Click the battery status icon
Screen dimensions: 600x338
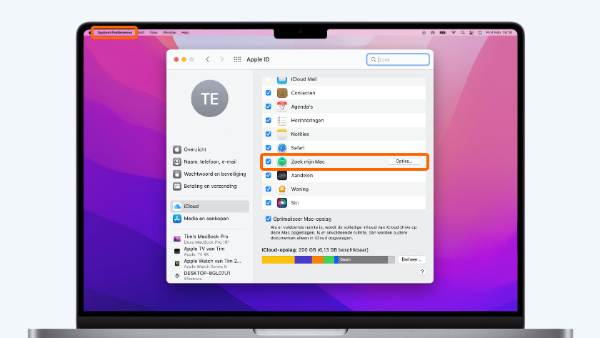click(x=443, y=33)
